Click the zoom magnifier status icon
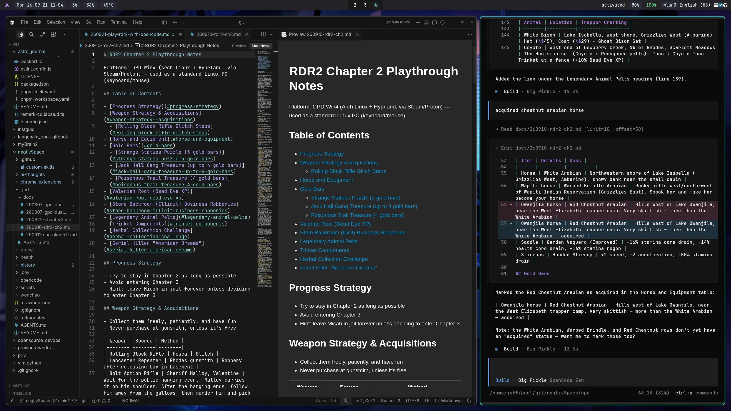Viewport: 731px width, 411px height. click(346, 401)
